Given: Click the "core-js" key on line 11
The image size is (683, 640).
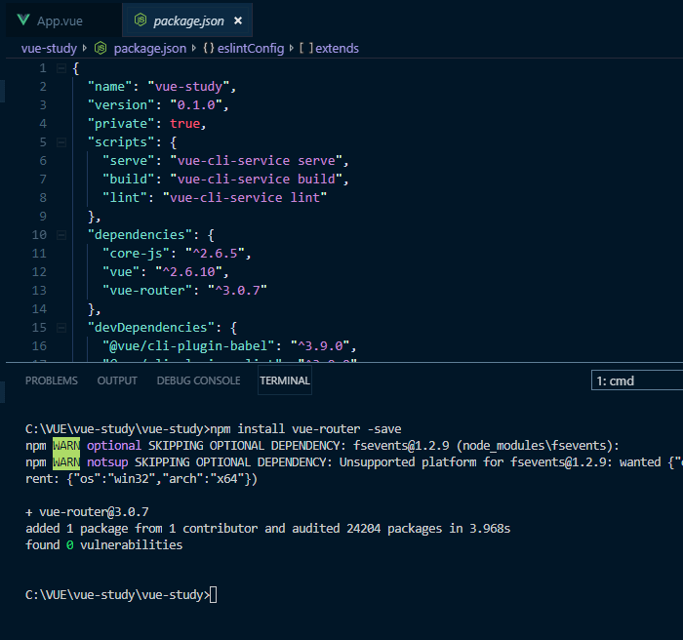Looking at the screenshot, I should pyautogui.click(x=136, y=254).
